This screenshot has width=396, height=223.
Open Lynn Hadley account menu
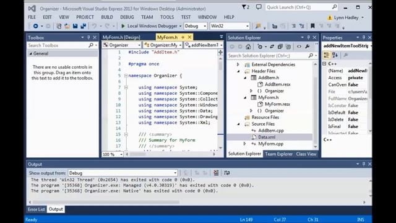pyautogui.click(x=346, y=18)
